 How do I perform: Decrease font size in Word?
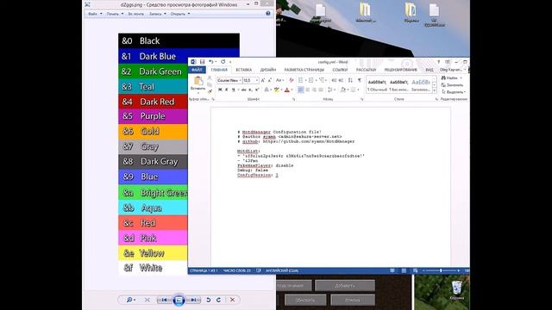270,80
